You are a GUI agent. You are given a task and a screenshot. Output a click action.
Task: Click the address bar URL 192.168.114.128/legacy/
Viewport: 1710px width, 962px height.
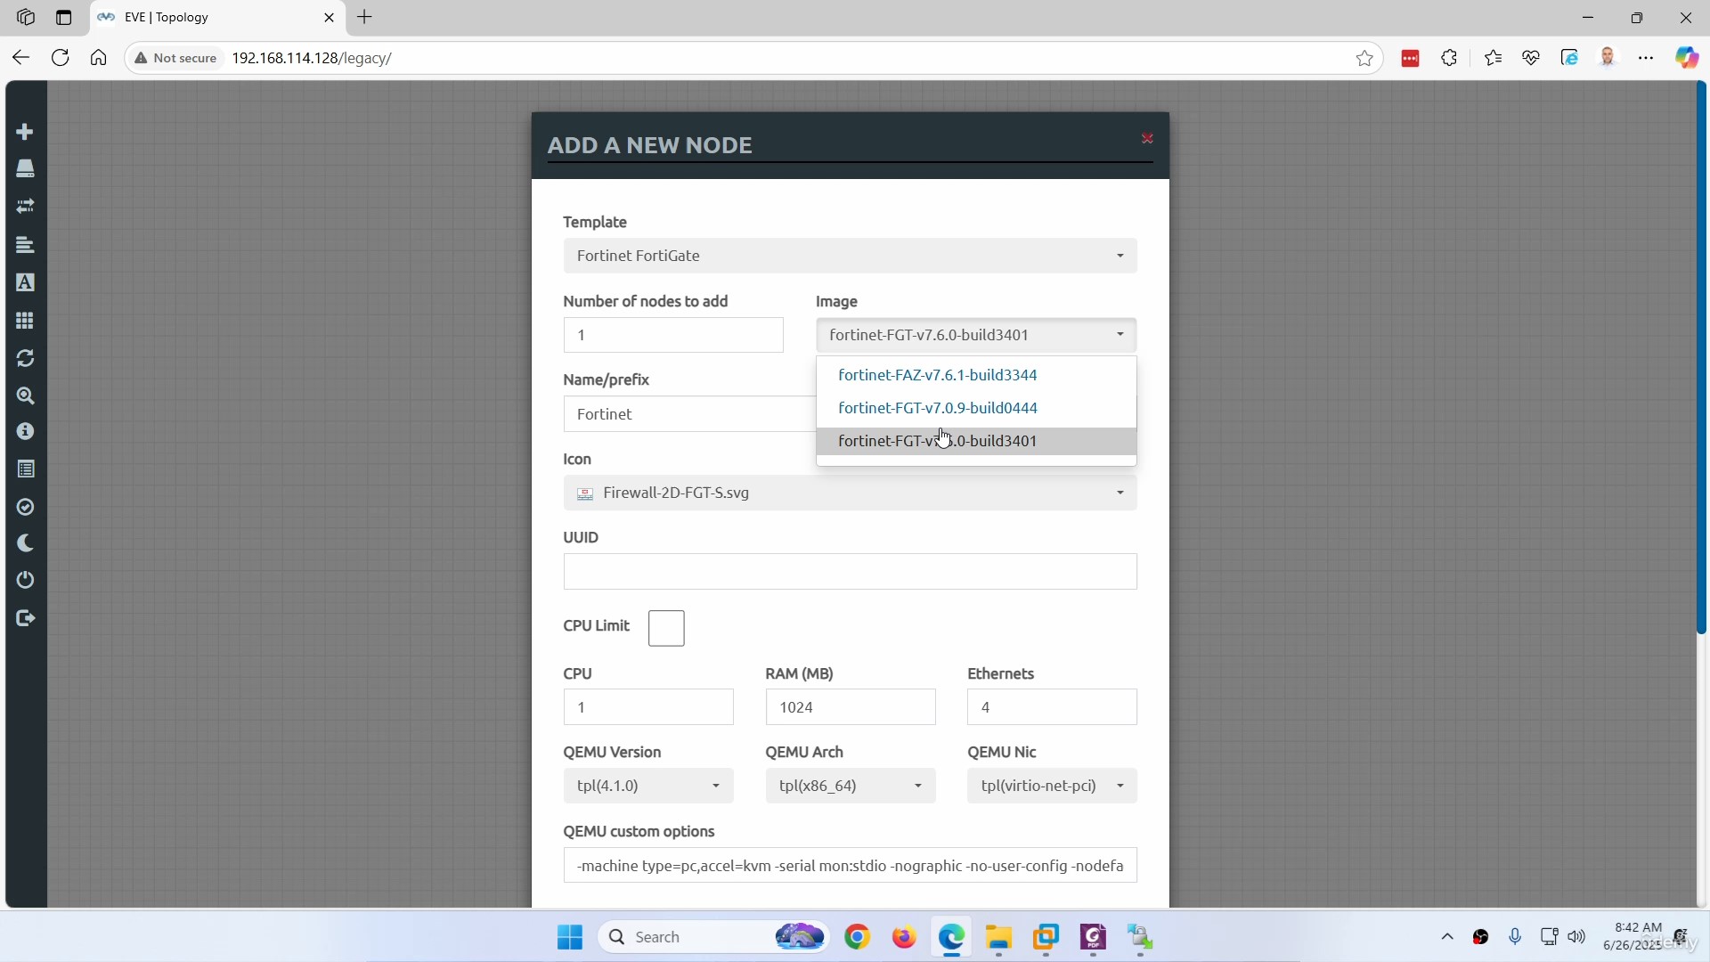(x=312, y=58)
